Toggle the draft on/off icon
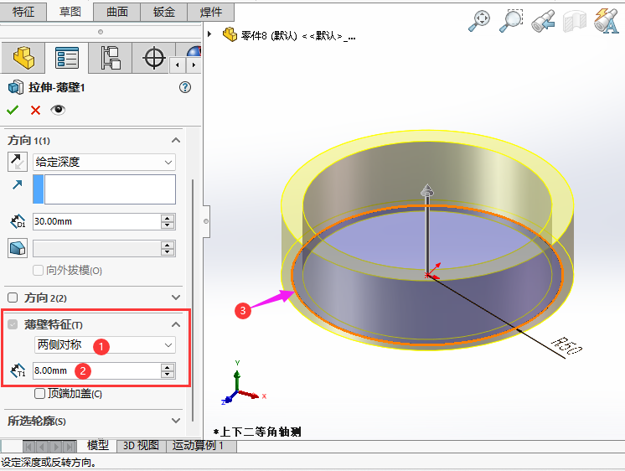This screenshot has height=471, width=625. pyautogui.click(x=17, y=248)
